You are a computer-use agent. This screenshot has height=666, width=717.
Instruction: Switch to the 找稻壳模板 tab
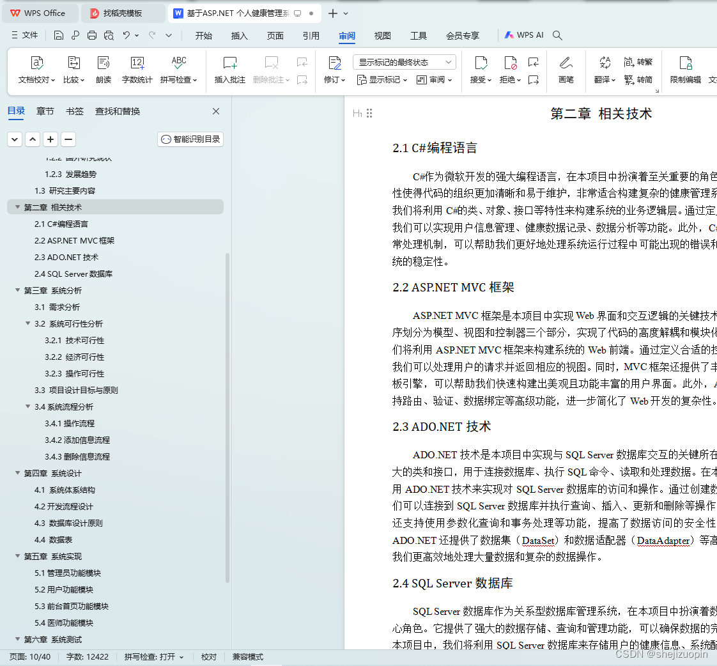tap(123, 13)
